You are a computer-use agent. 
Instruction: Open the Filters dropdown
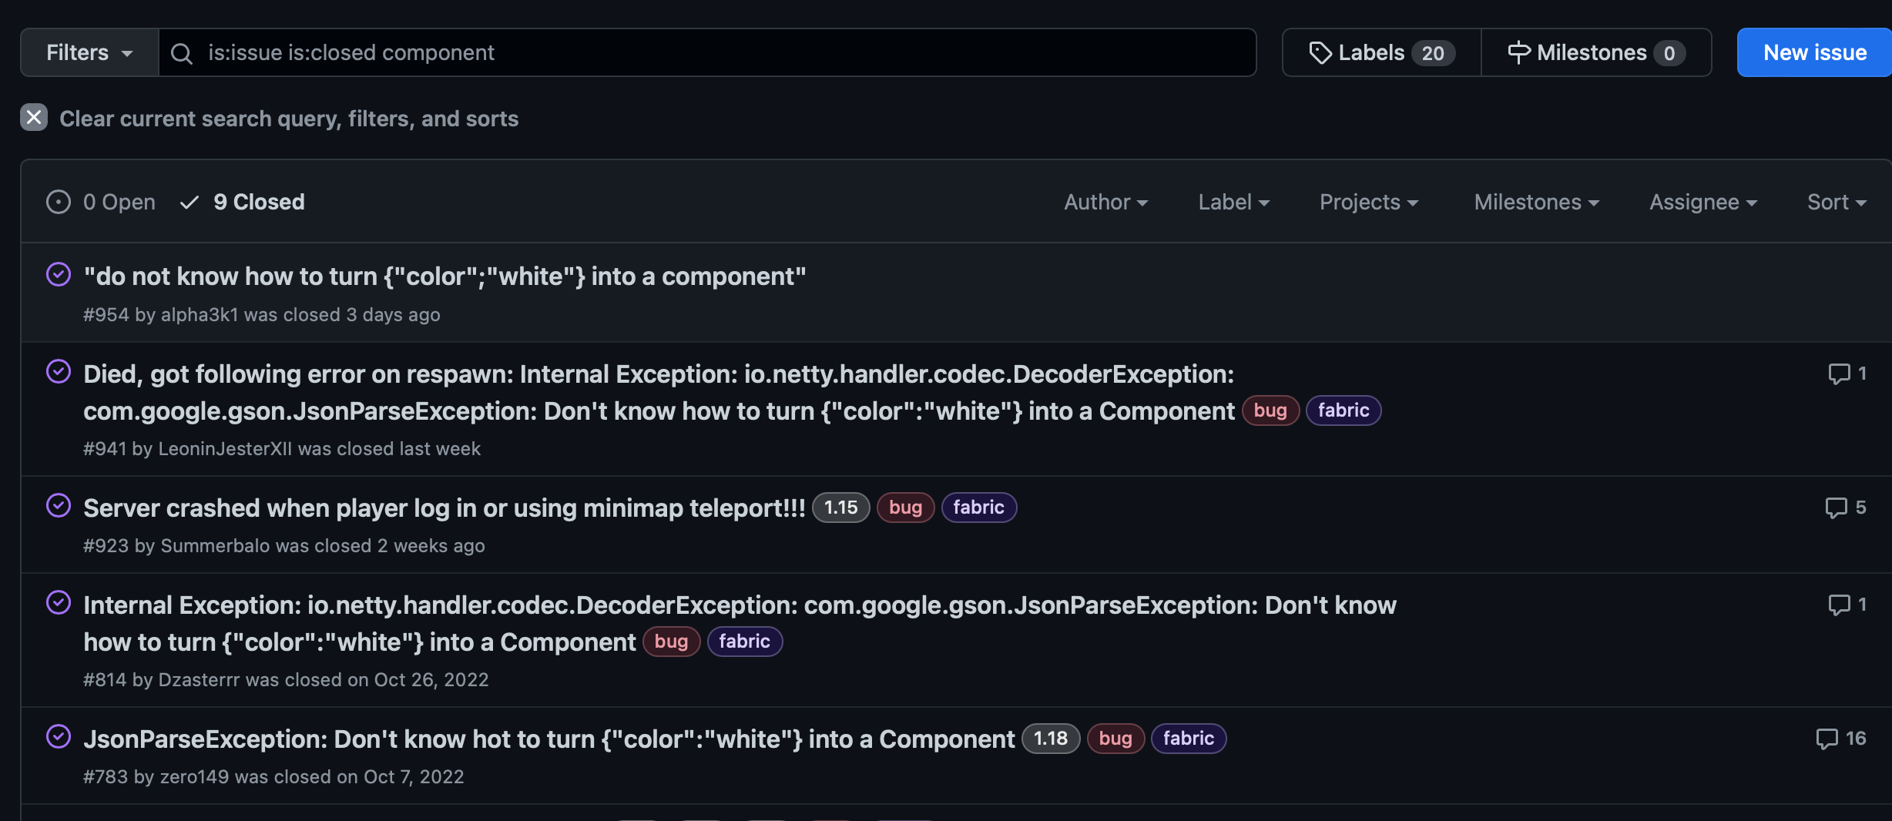[87, 52]
